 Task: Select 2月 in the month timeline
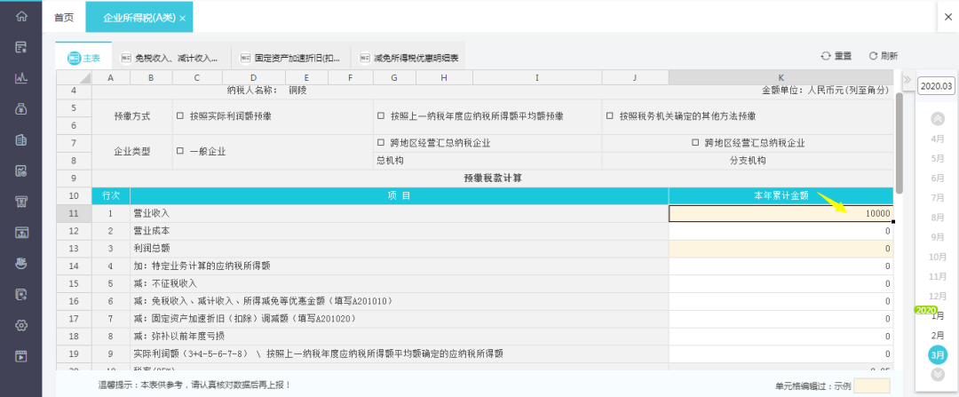click(937, 335)
